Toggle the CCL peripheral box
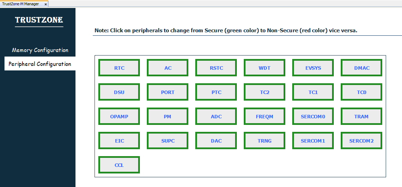 pyautogui.click(x=119, y=165)
